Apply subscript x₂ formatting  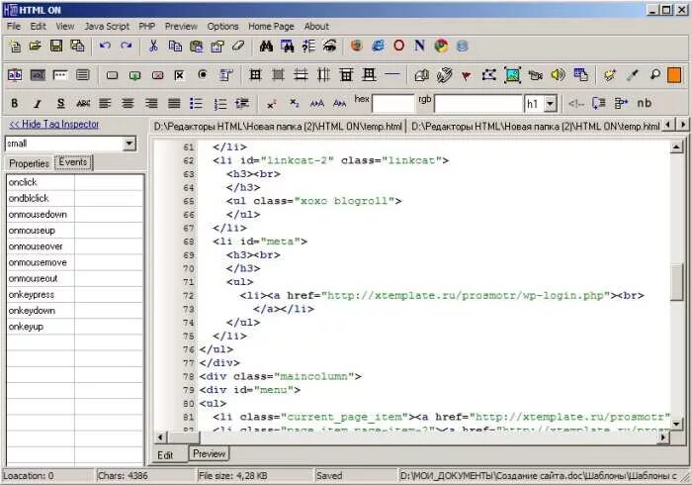(295, 103)
